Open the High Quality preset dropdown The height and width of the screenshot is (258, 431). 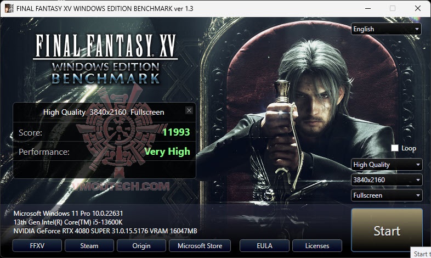[x=387, y=165]
